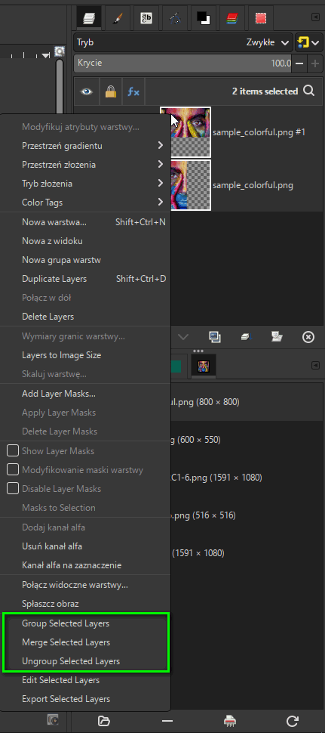Image resolution: width=325 pixels, height=733 pixels.
Task: Switch to the Brushes tab icon
Action: pyautogui.click(x=118, y=18)
